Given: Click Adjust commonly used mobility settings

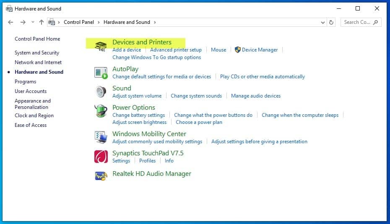Looking at the screenshot, I should [157, 142].
